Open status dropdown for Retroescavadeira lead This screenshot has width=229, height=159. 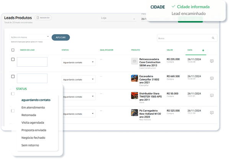click(79, 62)
